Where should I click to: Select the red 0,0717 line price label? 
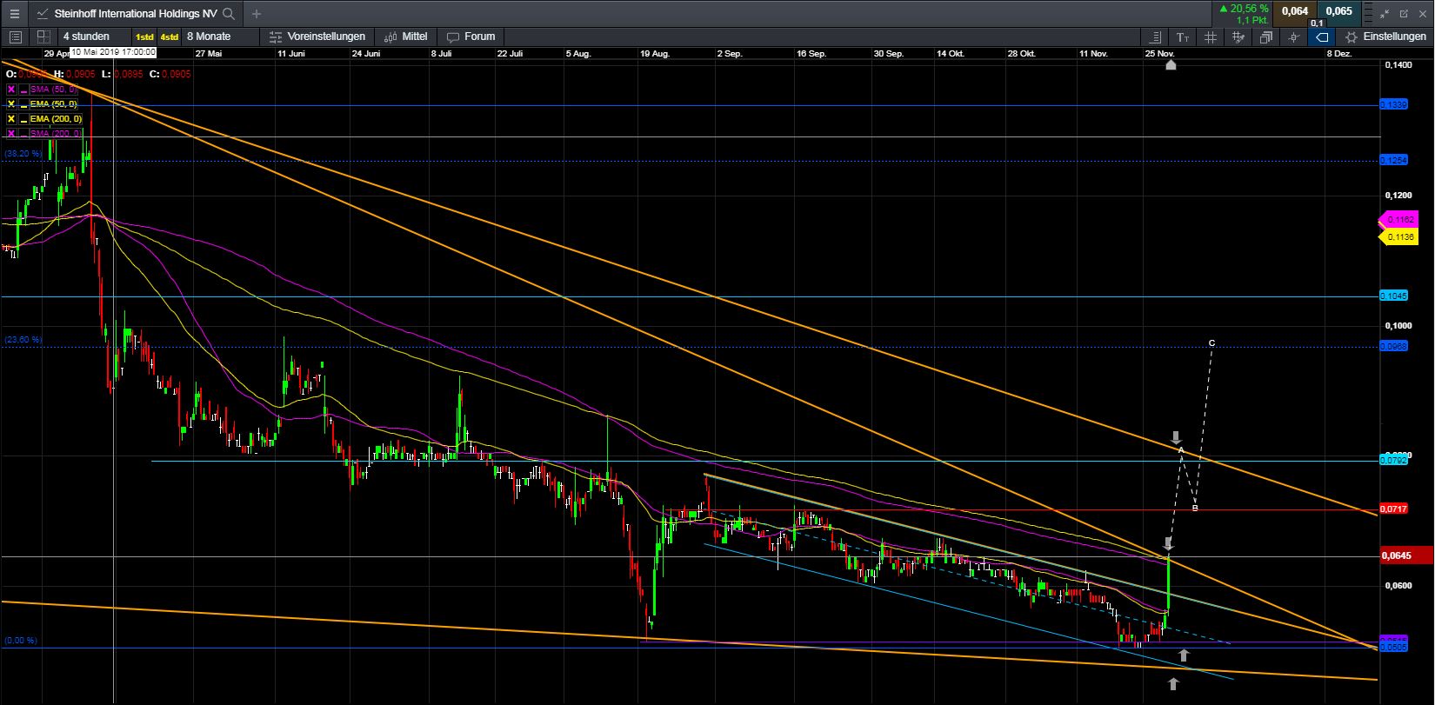(1394, 509)
